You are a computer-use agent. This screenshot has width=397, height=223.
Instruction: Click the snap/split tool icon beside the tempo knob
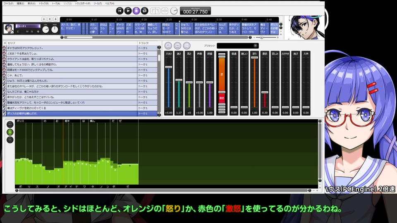[x=165, y=11]
